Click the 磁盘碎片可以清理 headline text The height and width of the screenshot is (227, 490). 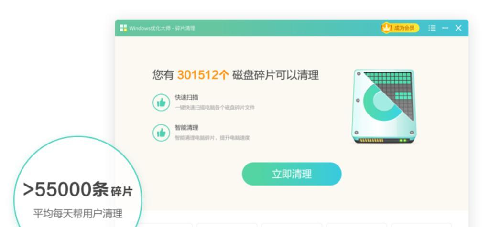click(276, 75)
